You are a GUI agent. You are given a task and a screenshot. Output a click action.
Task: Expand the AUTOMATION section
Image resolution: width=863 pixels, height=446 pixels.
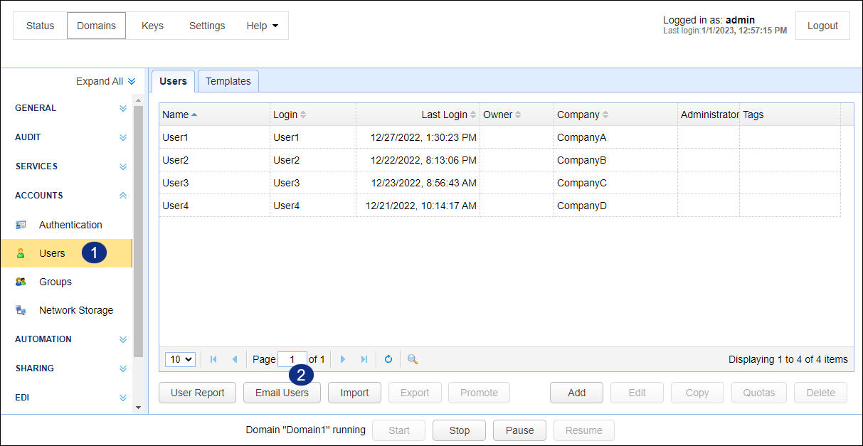pyautogui.click(x=123, y=339)
